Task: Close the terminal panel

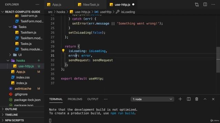Action: [x=213, y=99]
